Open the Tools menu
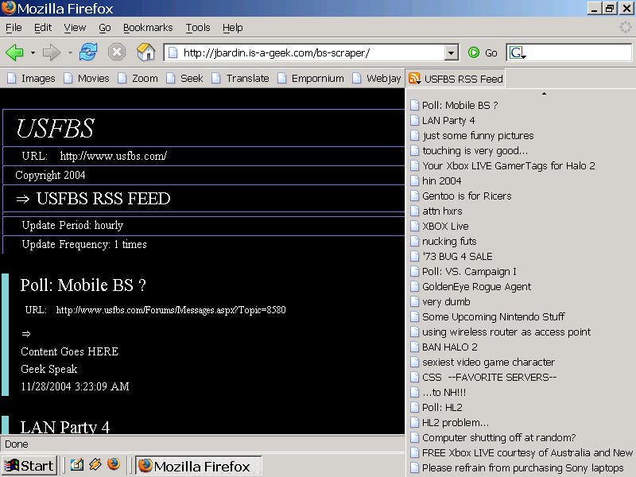The height and width of the screenshot is (477, 636). (x=198, y=28)
